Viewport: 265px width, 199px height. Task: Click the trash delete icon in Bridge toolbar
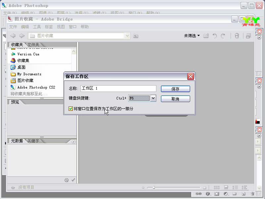click(237, 36)
